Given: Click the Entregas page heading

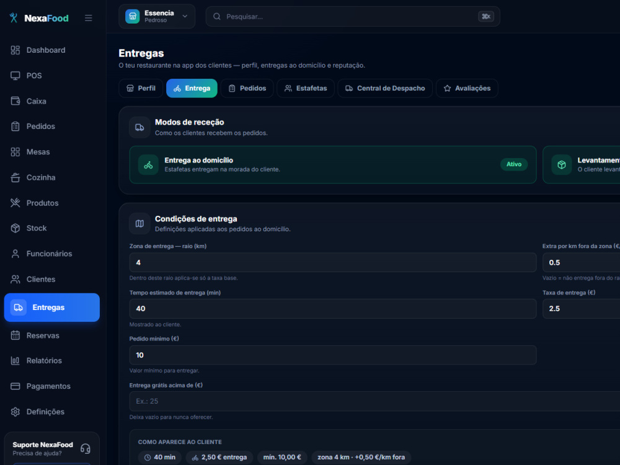Looking at the screenshot, I should click(141, 53).
